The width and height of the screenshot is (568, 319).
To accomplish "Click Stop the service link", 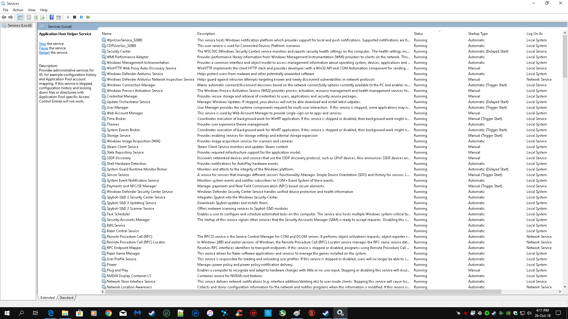I will (42, 44).
